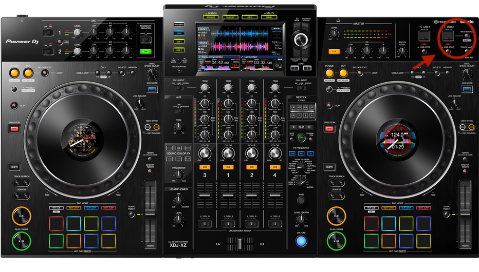This screenshot has width=479, height=272.
Task: Trigger the left deck red top-row performance pad
Action: pyautogui.click(x=56, y=224)
